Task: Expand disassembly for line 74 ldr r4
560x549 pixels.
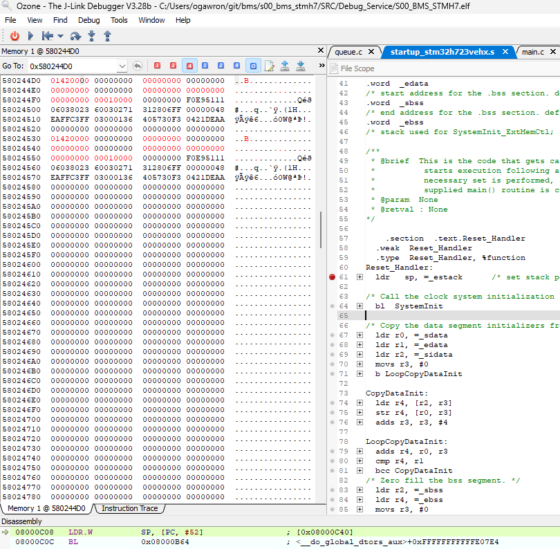Action: point(360,402)
